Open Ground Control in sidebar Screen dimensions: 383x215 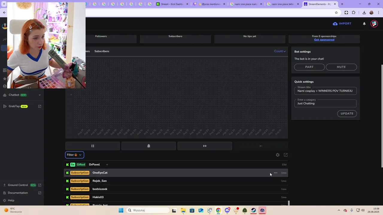[18, 185]
